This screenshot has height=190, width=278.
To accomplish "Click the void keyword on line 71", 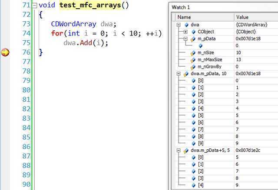I will (47, 5).
